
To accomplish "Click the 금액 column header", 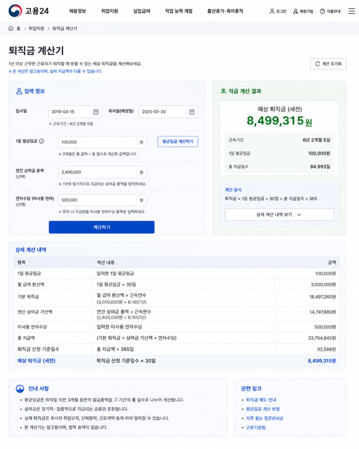I will (x=332, y=262).
